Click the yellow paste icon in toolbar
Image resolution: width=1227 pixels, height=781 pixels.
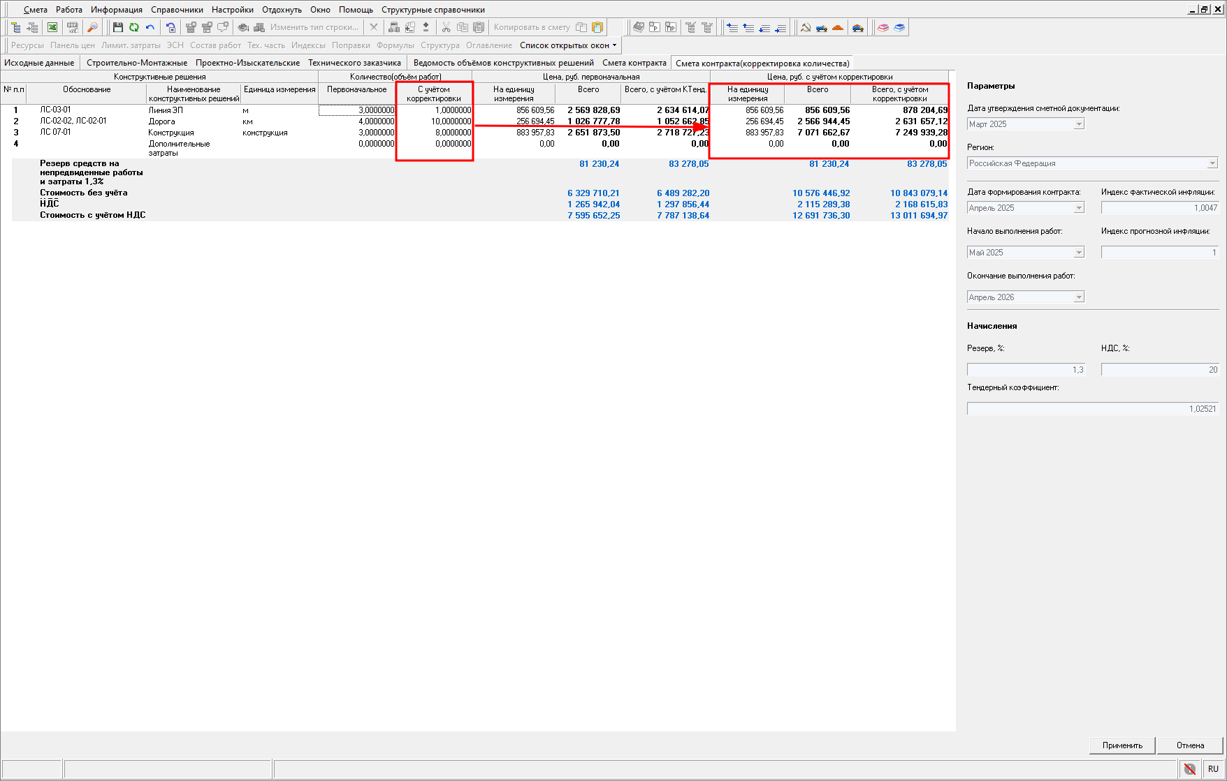(x=597, y=27)
